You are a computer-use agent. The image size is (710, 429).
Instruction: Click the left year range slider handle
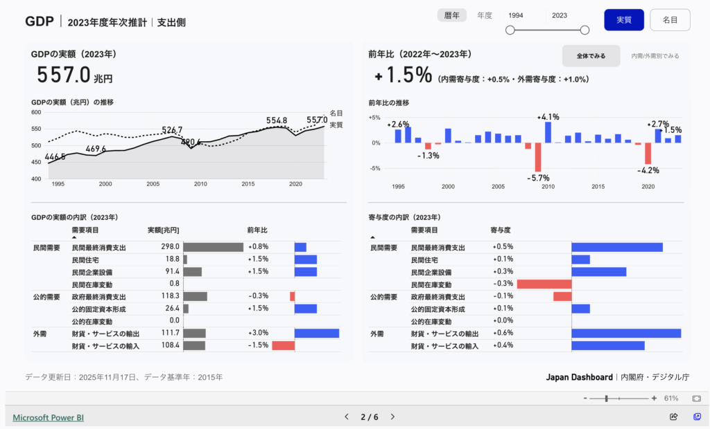click(x=510, y=30)
